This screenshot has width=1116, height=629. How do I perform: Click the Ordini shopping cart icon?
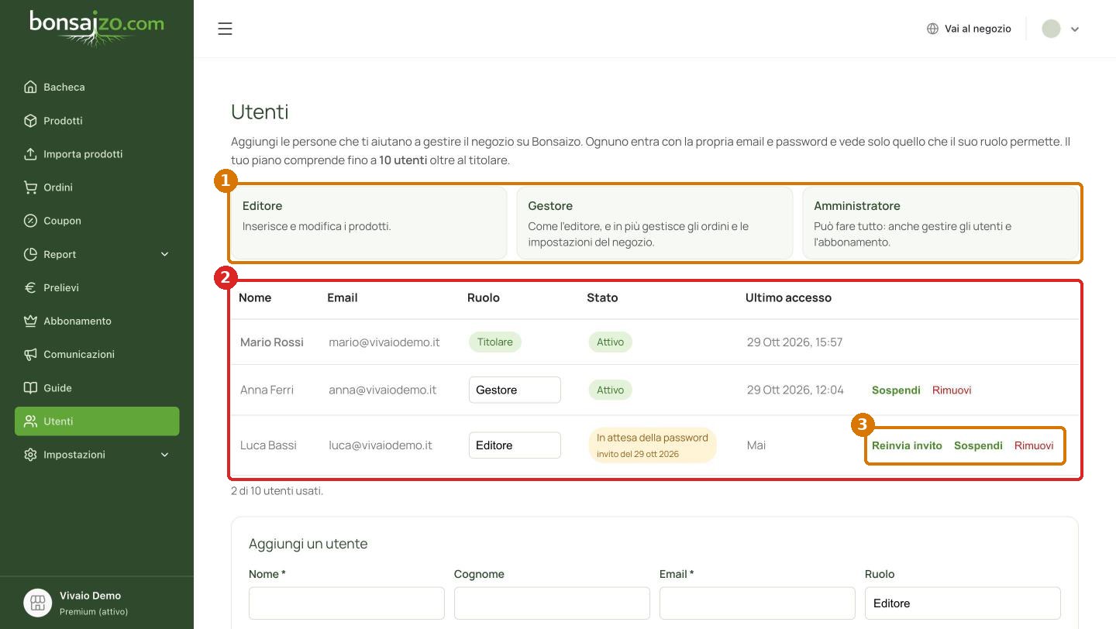pos(30,187)
